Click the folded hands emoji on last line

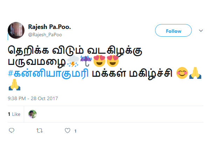[x=14, y=85]
